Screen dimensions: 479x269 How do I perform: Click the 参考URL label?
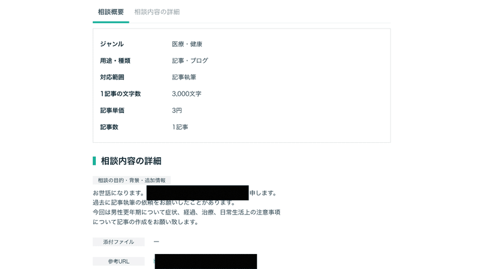119,261
